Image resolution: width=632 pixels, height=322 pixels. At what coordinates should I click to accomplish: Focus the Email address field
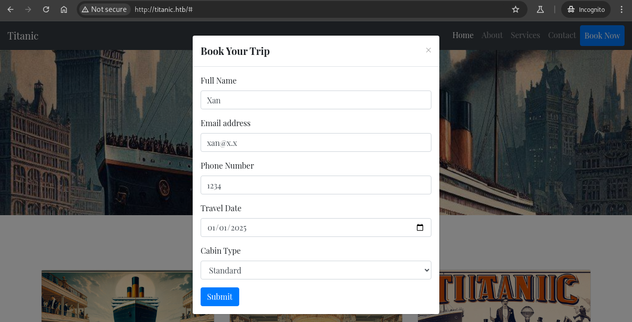tap(316, 142)
